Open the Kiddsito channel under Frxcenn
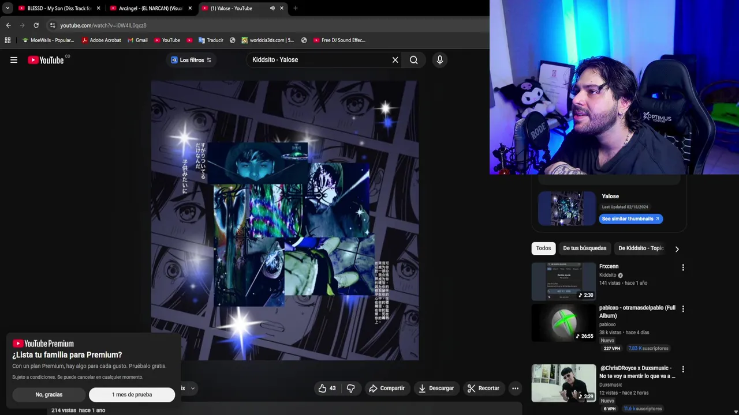This screenshot has height=415, width=739. pos(607,276)
